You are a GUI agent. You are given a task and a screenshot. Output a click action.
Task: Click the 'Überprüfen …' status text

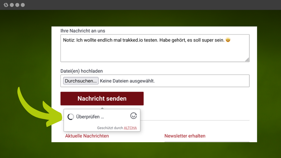90,116
